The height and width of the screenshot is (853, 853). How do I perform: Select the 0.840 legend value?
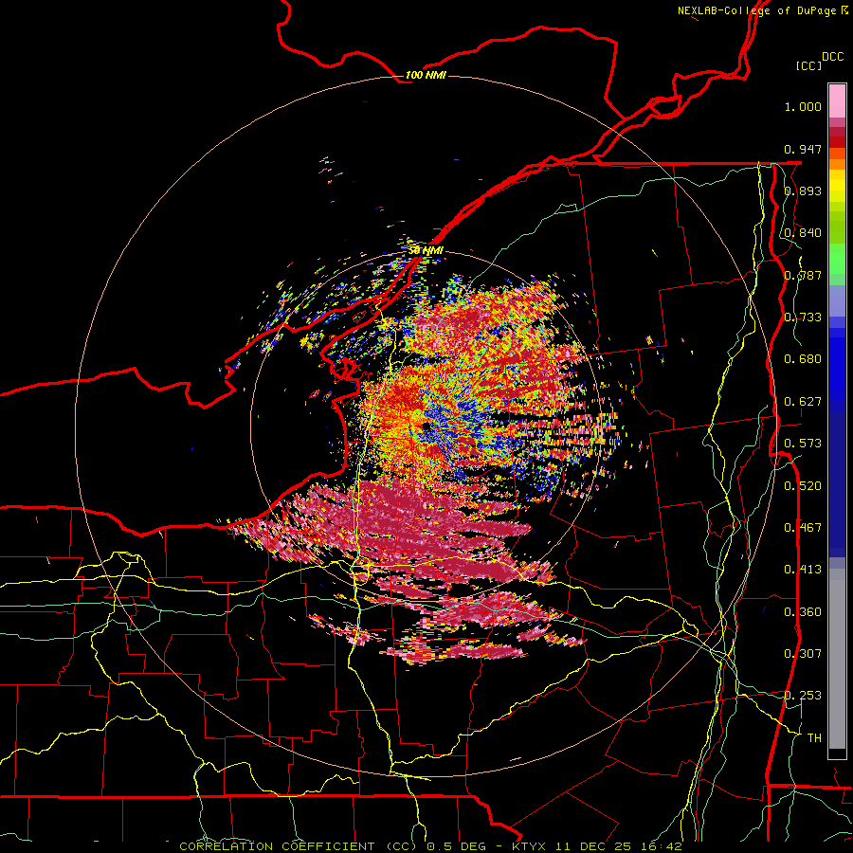803,233
